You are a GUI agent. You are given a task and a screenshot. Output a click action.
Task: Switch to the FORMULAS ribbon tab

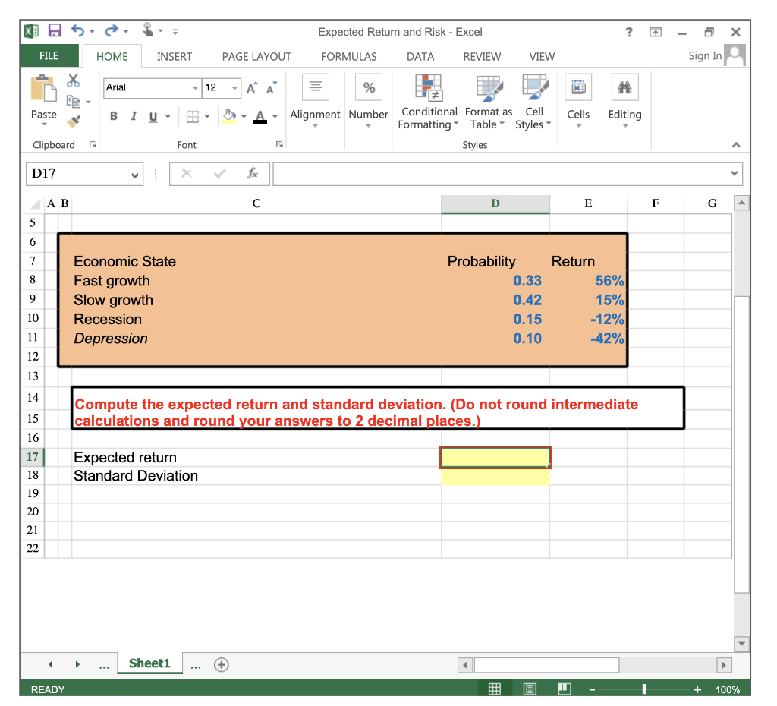(x=349, y=56)
